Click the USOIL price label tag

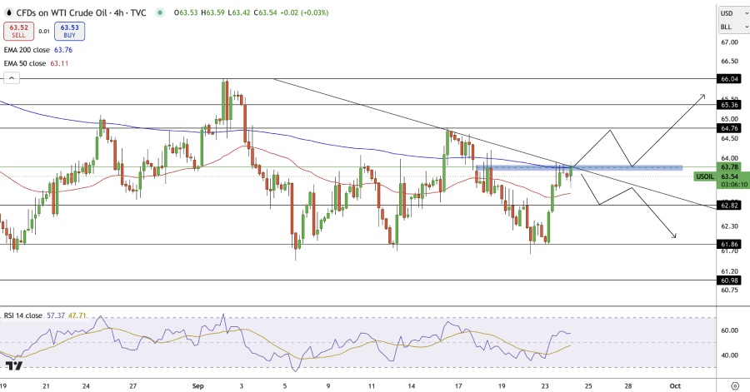(705, 176)
